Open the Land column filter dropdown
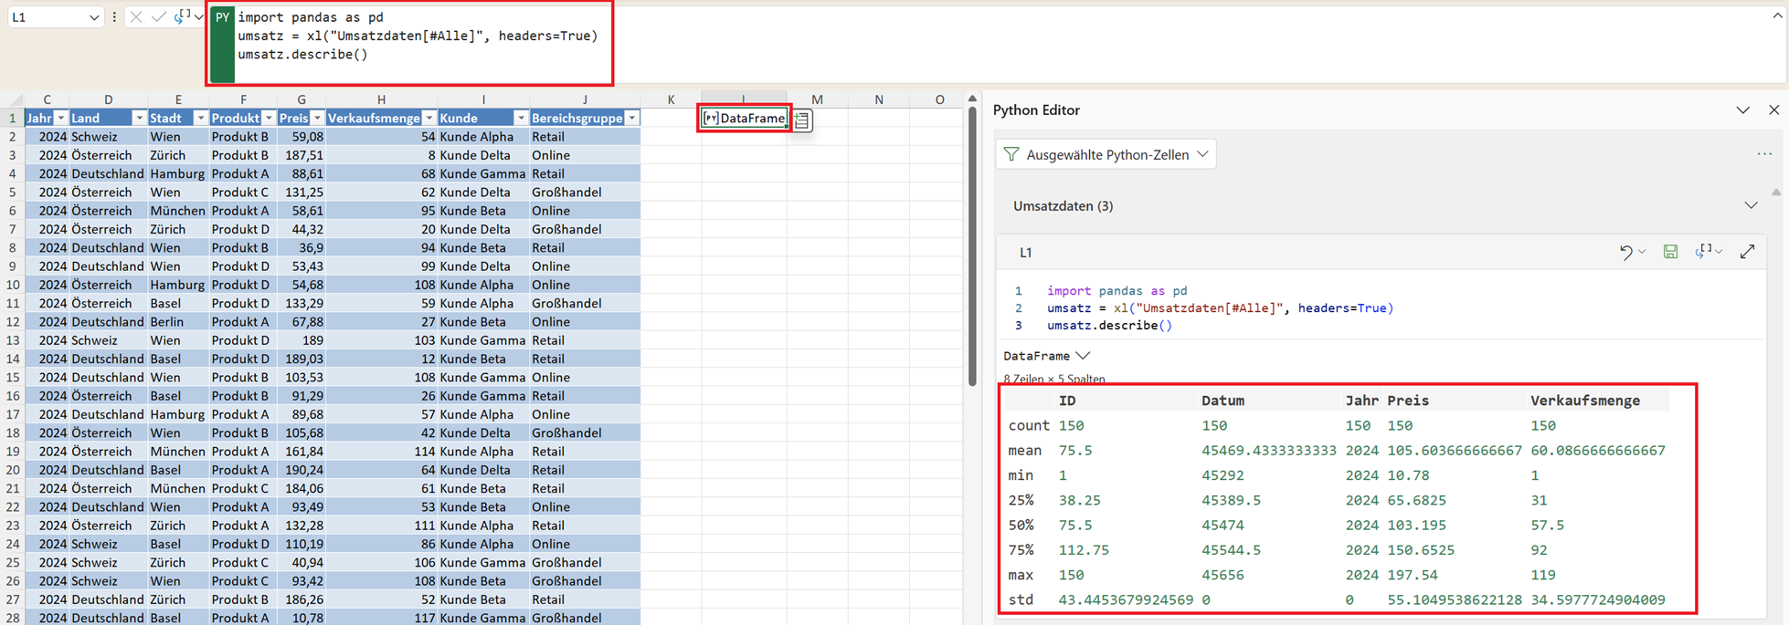 pyautogui.click(x=138, y=118)
